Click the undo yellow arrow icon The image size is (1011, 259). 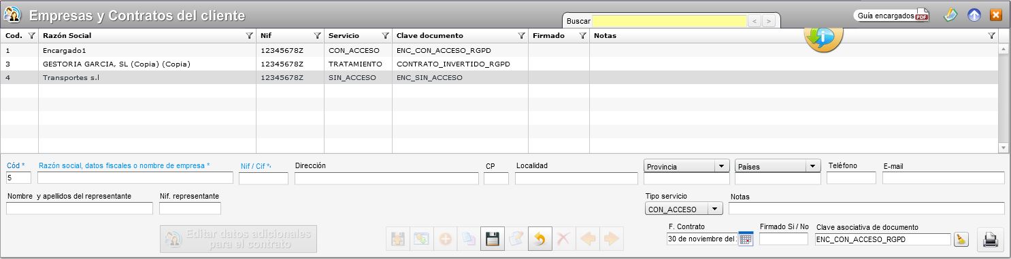point(540,239)
